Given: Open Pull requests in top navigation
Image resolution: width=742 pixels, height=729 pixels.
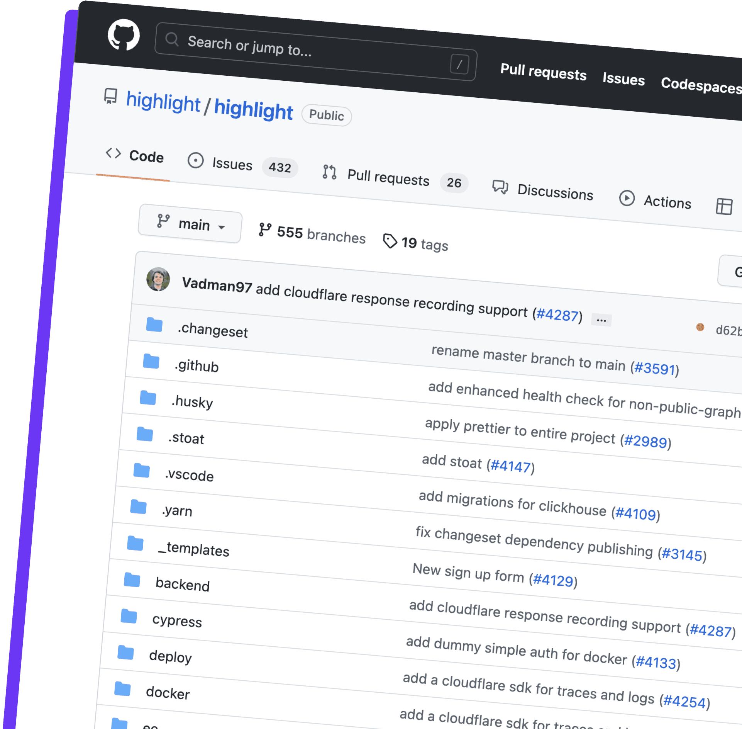Looking at the screenshot, I should pyautogui.click(x=543, y=72).
